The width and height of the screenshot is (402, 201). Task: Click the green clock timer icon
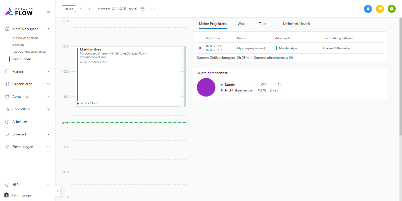391,9
